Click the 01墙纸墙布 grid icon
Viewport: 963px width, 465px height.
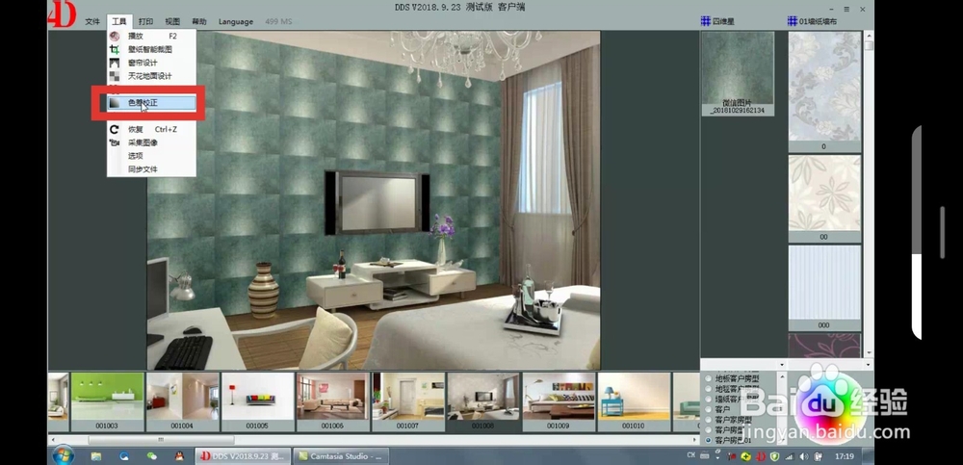point(793,21)
